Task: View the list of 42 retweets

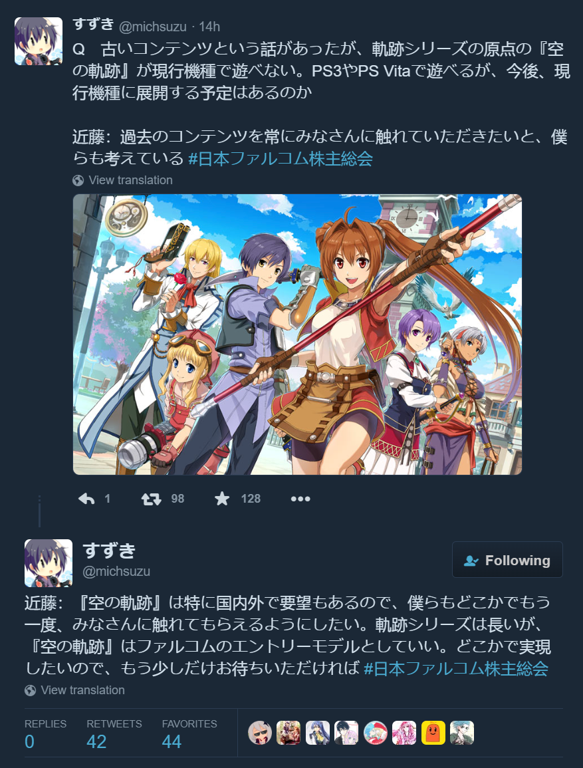Action: pyautogui.click(x=114, y=733)
